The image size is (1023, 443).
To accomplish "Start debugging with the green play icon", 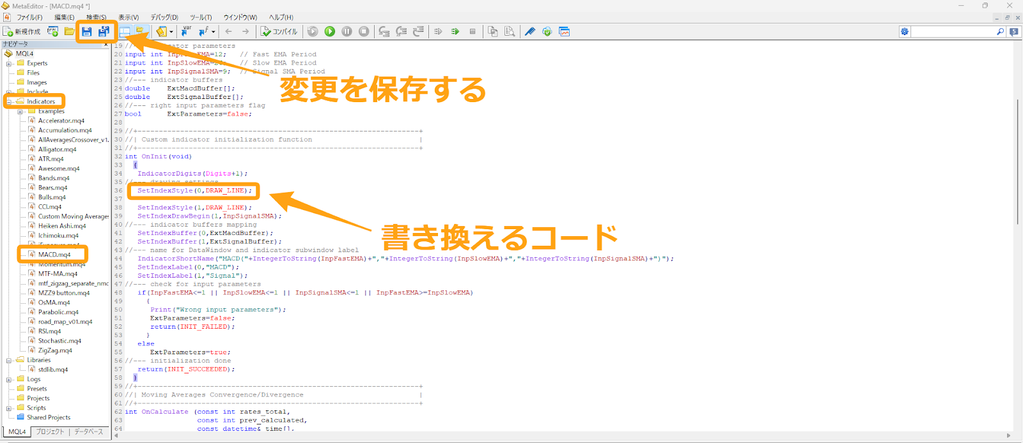I will pyautogui.click(x=330, y=31).
